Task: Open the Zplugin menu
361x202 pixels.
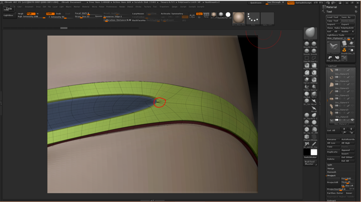Action: [x=175, y=7]
